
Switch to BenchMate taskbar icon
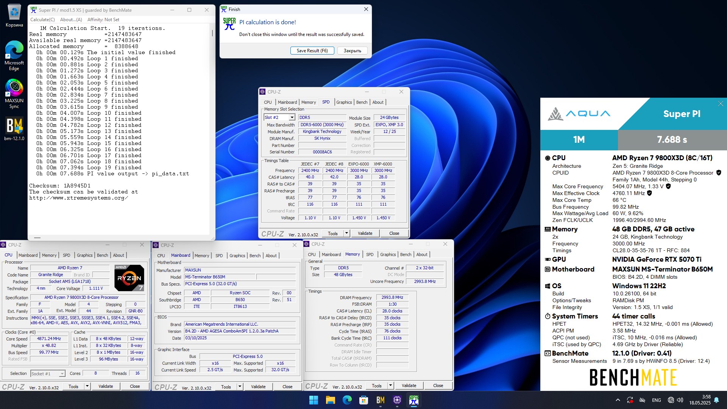381,400
